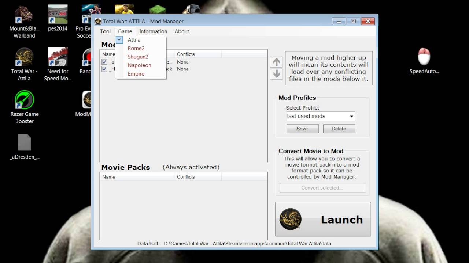Click the Conflicts header in Movie Packs
The width and height of the screenshot is (469, 263).
pos(198,177)
